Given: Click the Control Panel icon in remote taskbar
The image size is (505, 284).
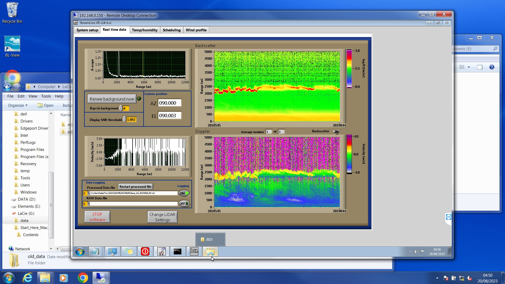Looking at the screenshot, I should pos(113,252).
